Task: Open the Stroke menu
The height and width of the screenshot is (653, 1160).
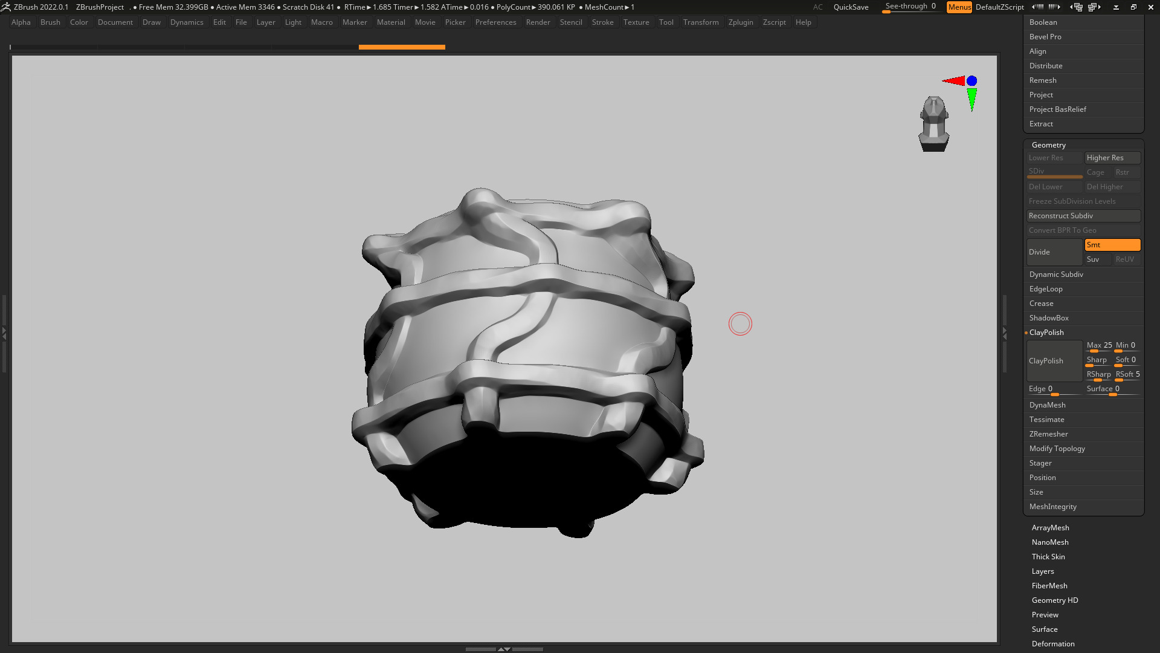Action: pos(602,22)
